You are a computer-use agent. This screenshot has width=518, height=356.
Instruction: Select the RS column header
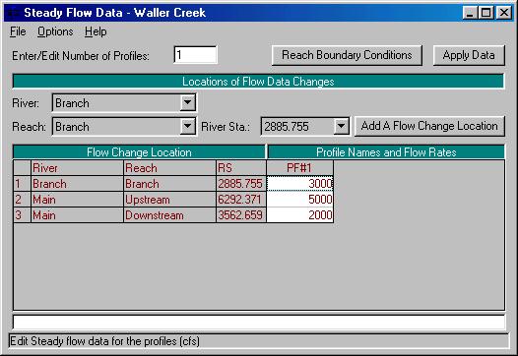click(x=241, y=168)
